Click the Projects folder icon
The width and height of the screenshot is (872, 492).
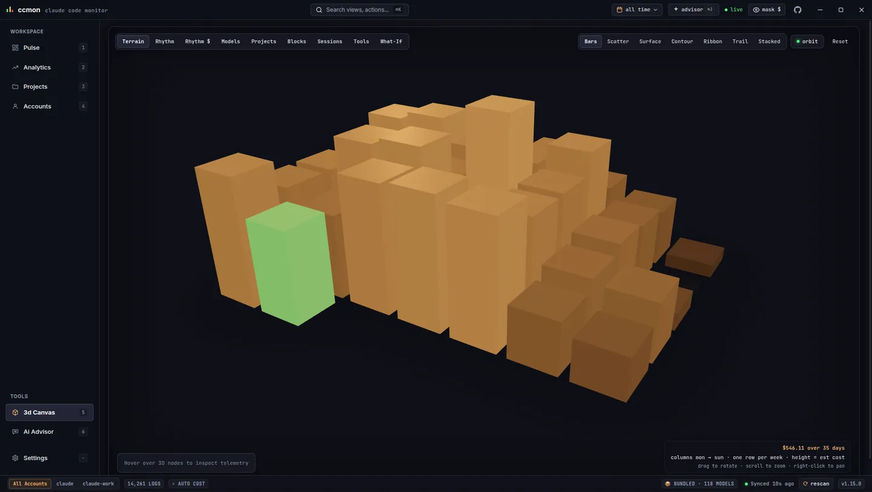pos(15,86)
